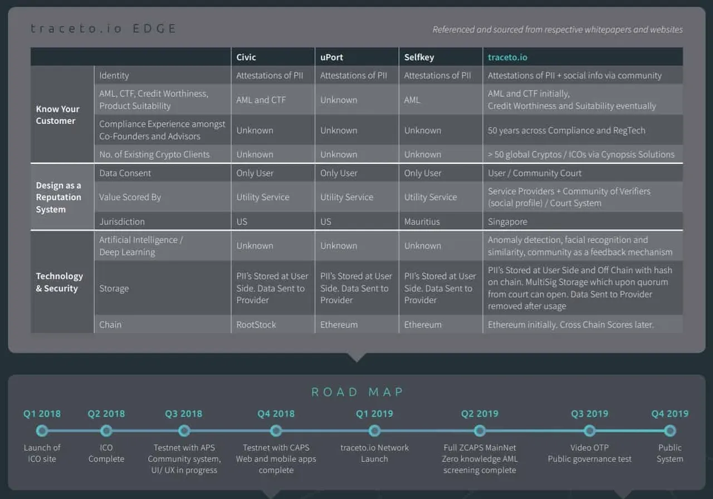Screen dimensions: 713x499
Task: Click the Q4 2019 roadmap marker
Action: click(x=670, y=431)
